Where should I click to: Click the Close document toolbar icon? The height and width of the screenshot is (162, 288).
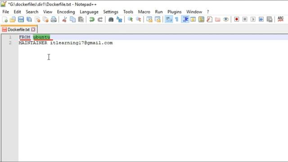(37, 19)
